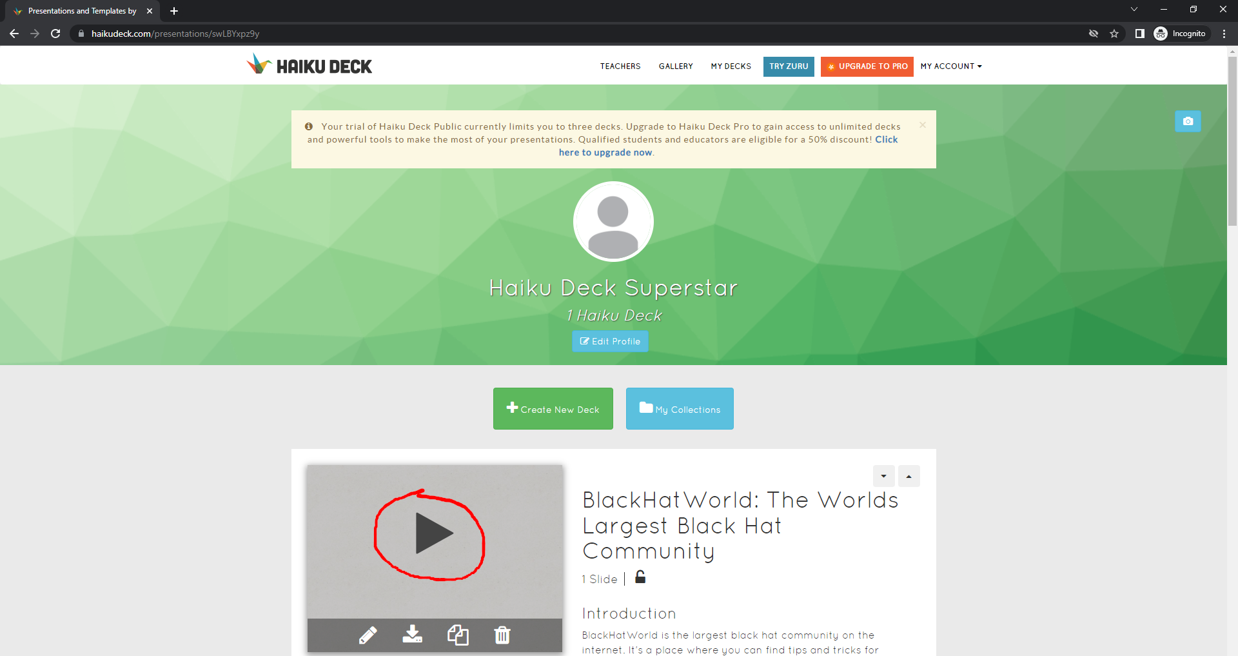Click the Upgrade to Pro button
The height and width of the screenshot is (656, 1238).
[867, 66]
